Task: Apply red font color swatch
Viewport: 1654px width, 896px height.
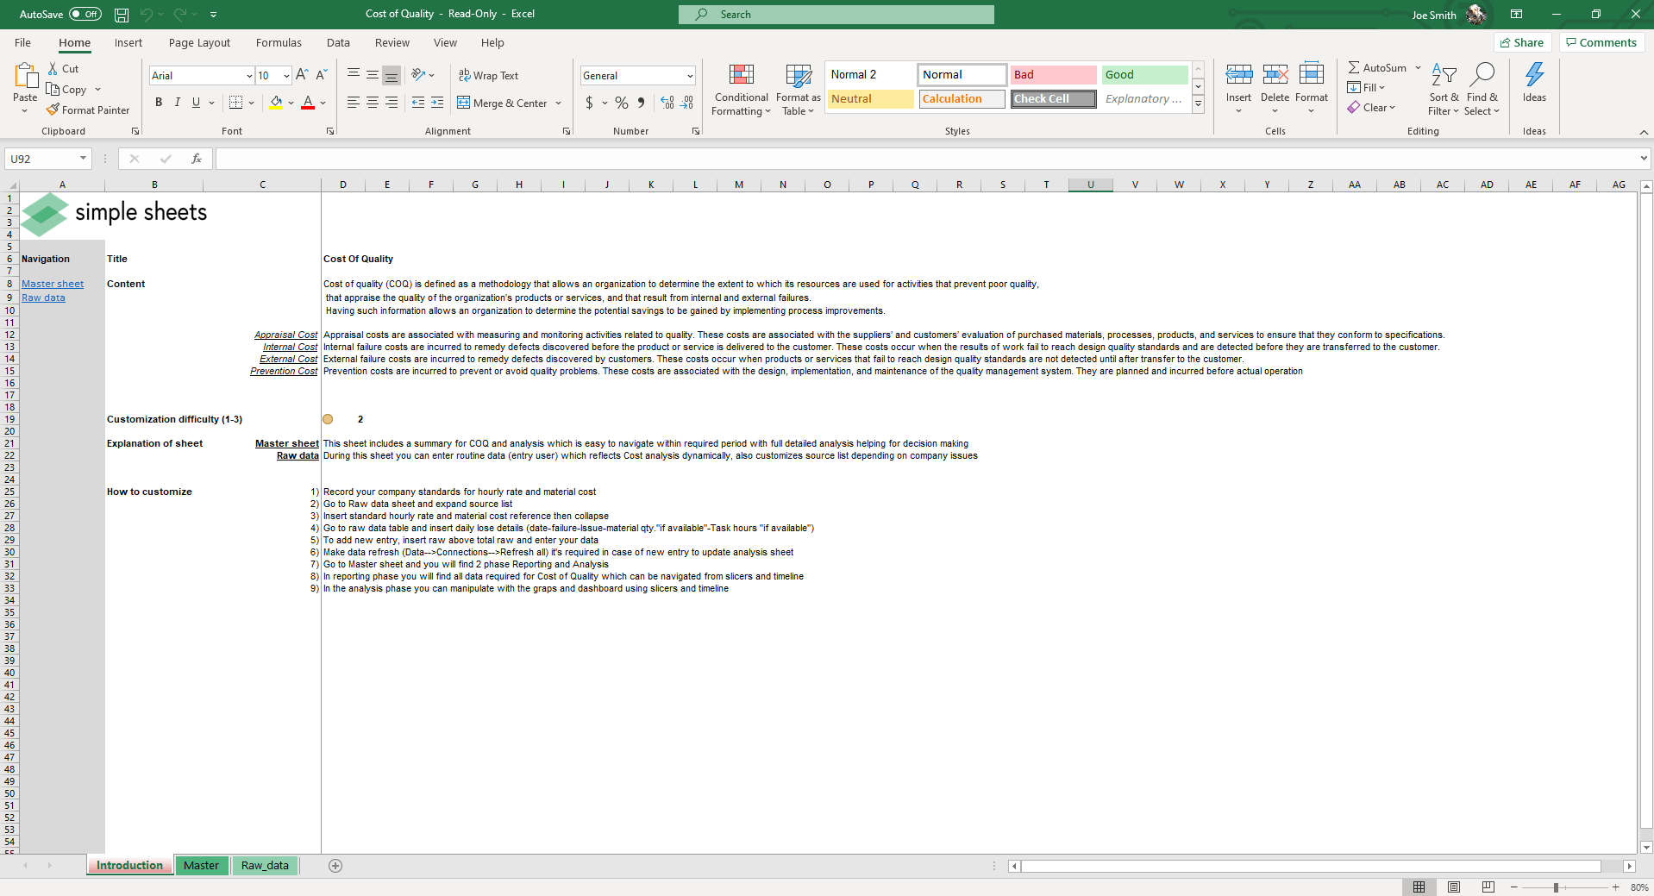Action: coord(308,103)
